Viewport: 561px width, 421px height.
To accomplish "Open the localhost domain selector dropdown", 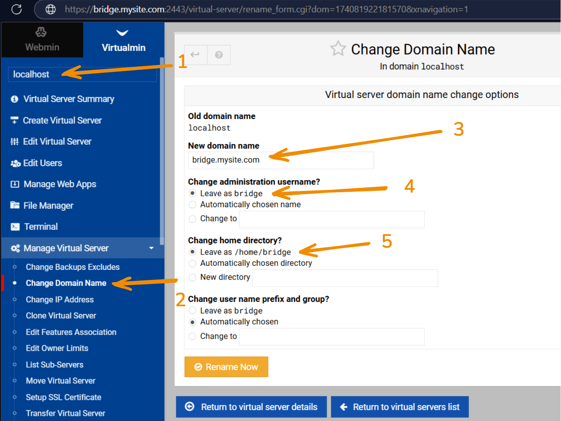I will 82,74.
